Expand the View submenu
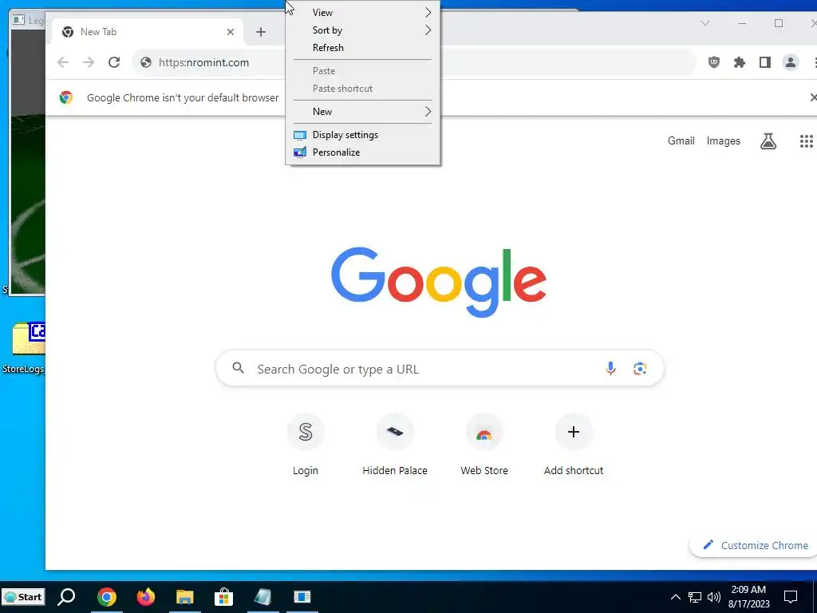Viewport: 817px width, 613px height. [x=363, y=13]
